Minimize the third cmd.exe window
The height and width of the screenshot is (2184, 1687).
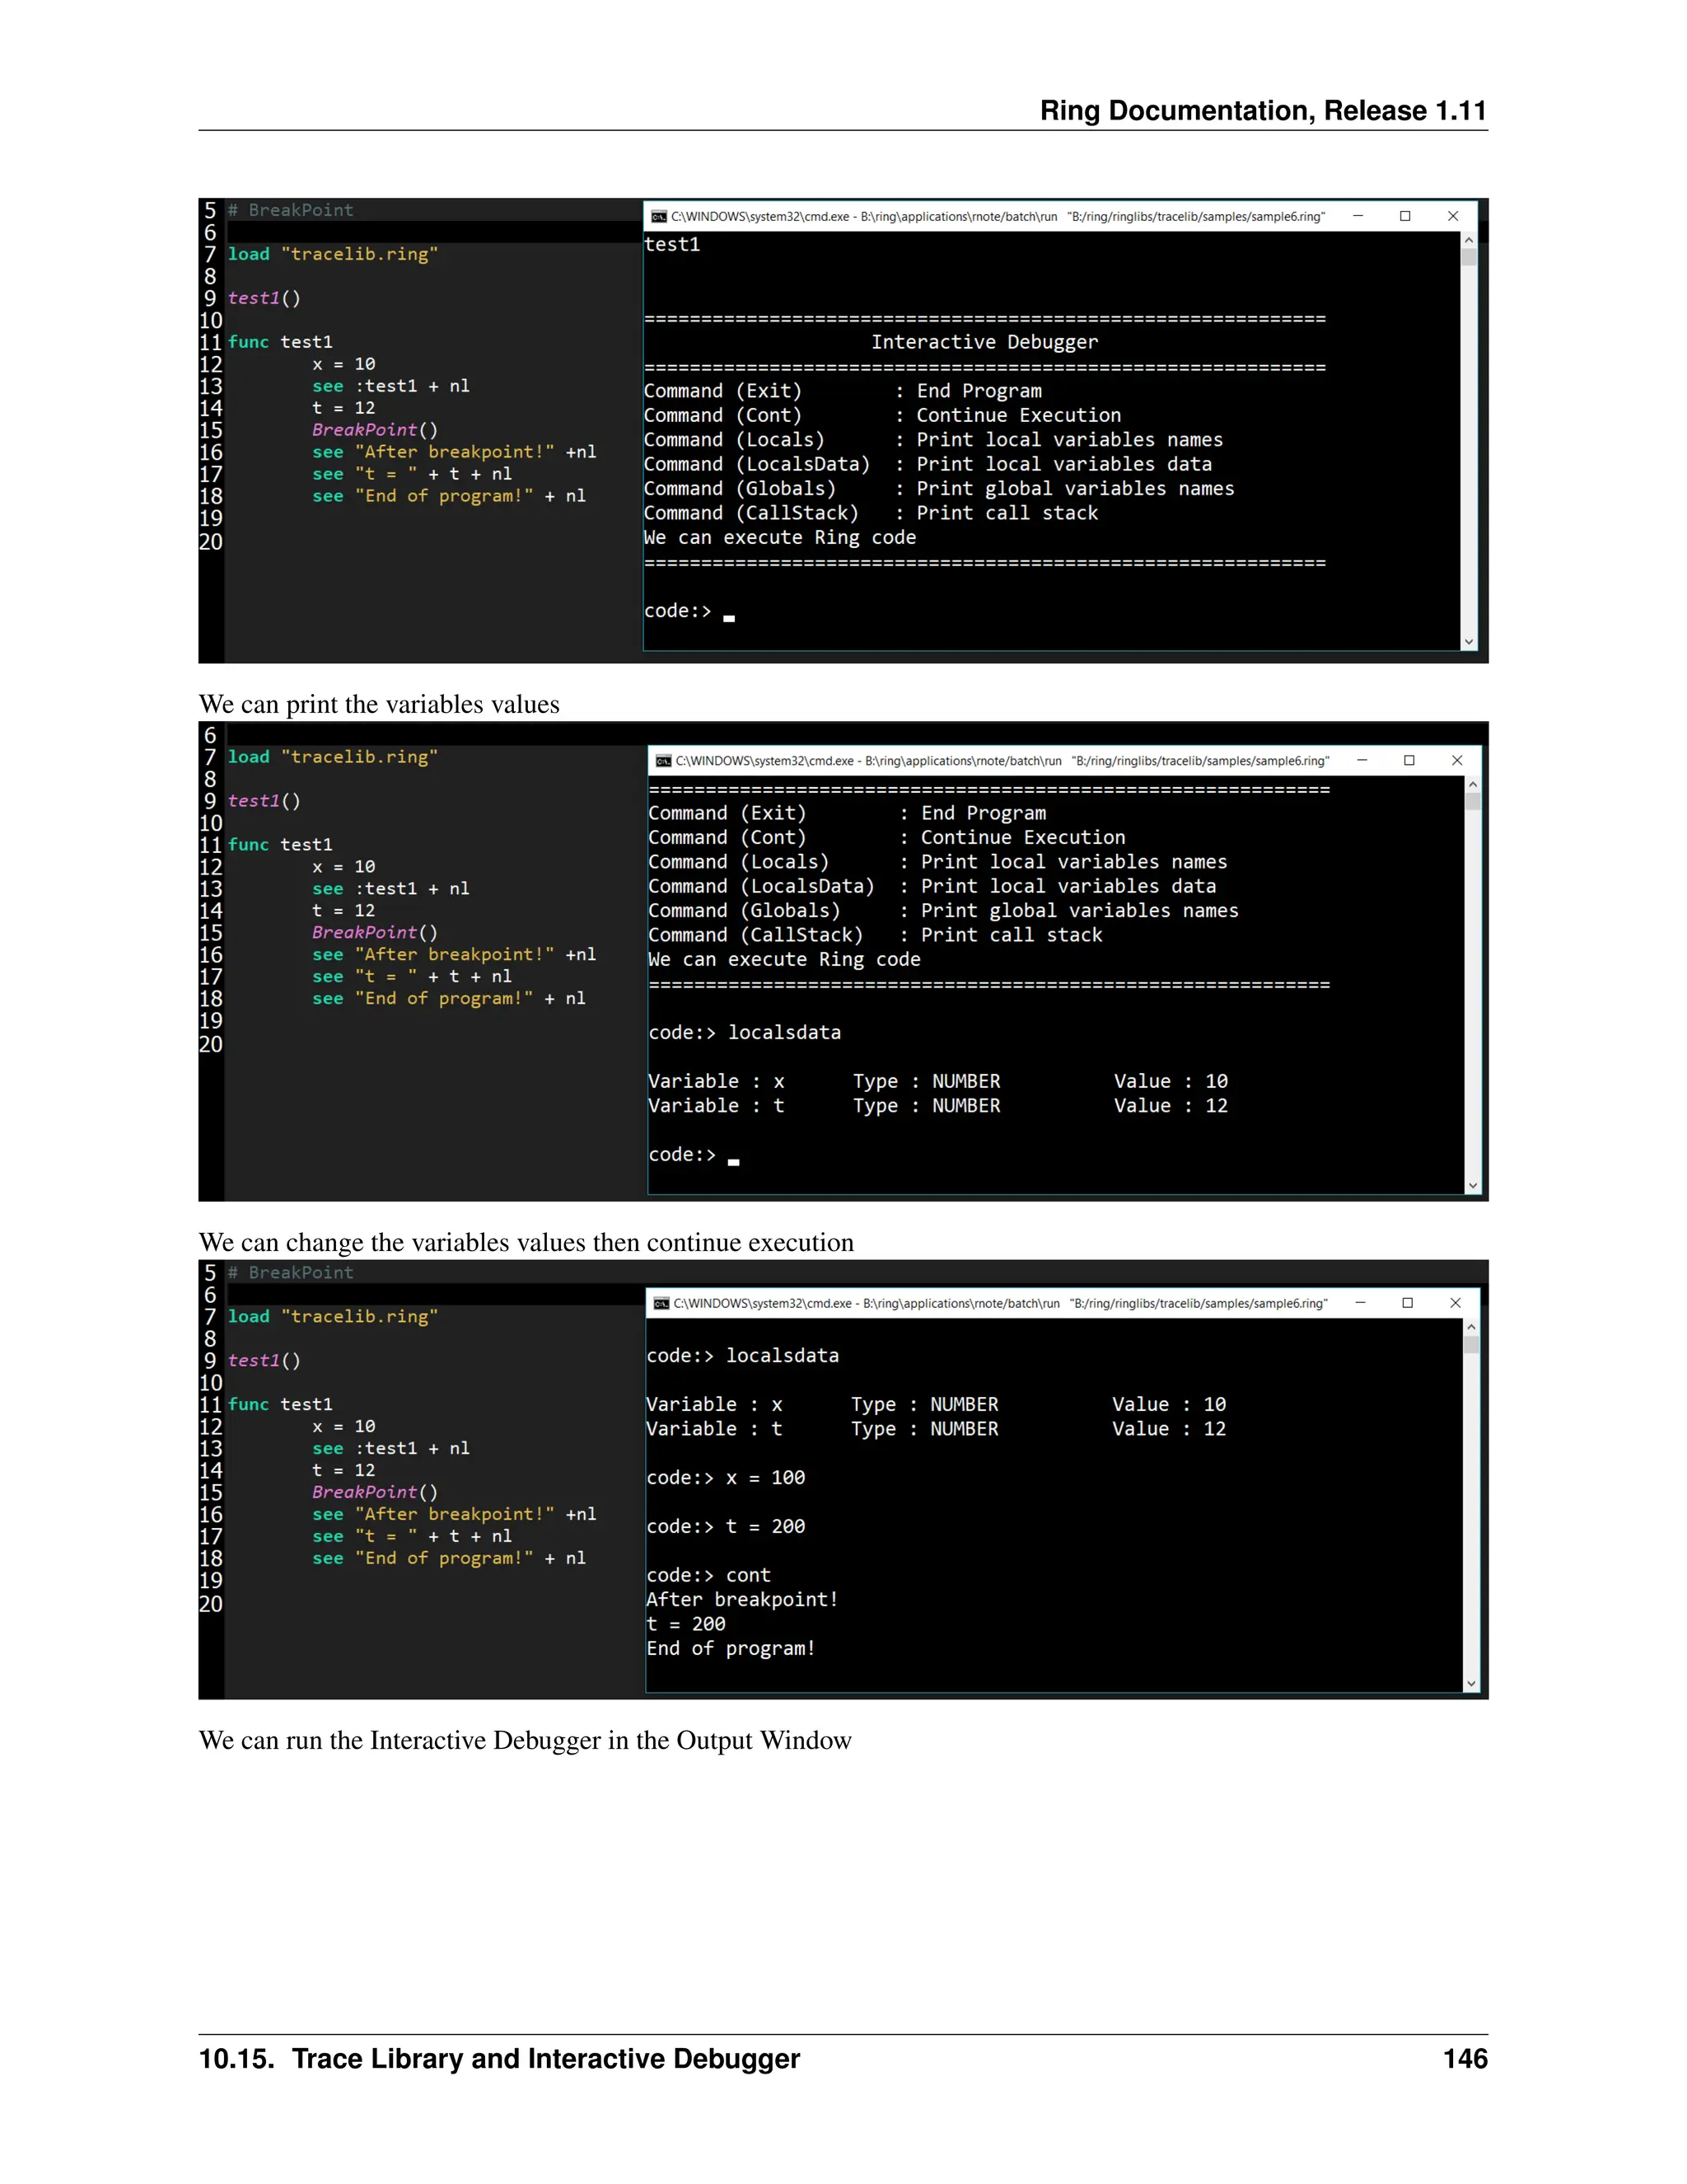click(x=1360, y=1302)
